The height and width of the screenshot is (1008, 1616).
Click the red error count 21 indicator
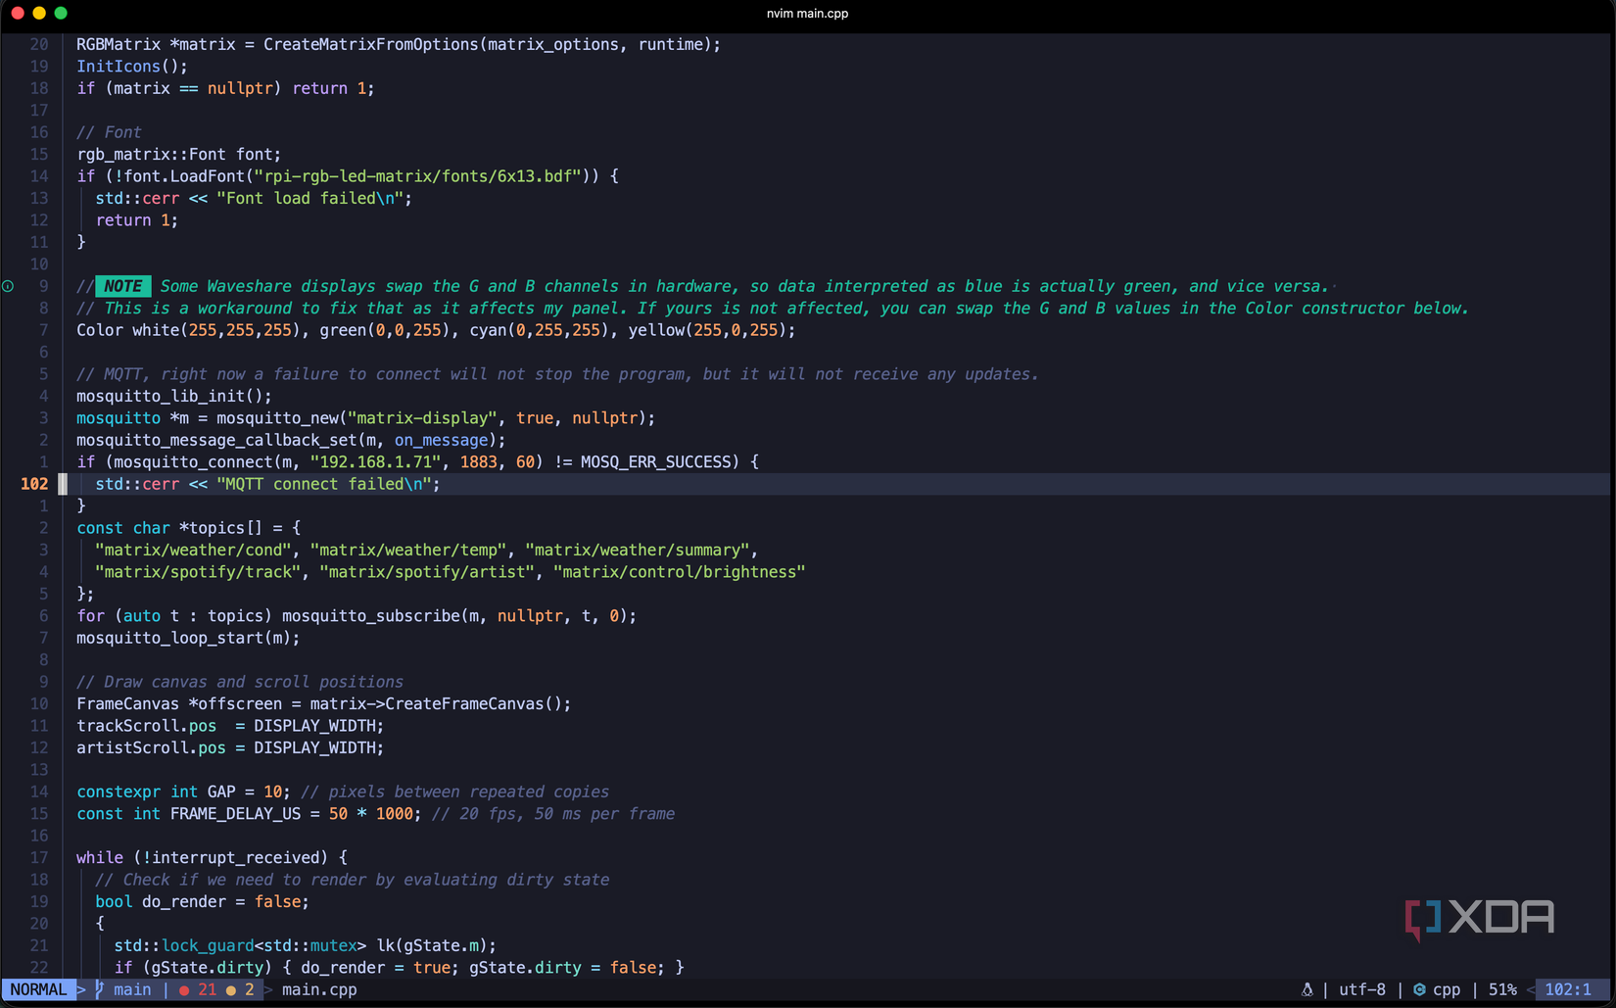click(198, 989)
